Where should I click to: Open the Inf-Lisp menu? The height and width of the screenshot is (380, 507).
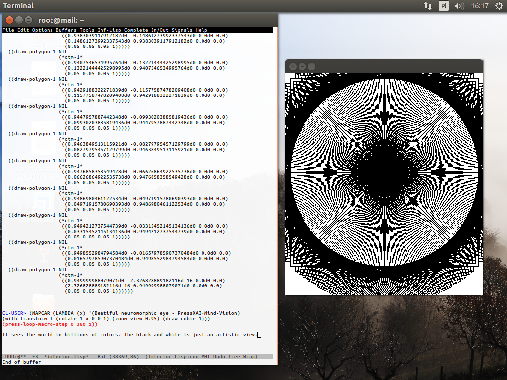pyautogui.click(x=109, y=30)
